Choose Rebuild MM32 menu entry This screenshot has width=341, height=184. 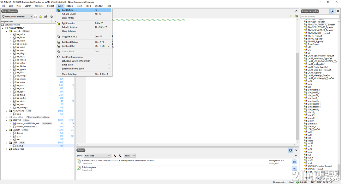click(84, 14)
